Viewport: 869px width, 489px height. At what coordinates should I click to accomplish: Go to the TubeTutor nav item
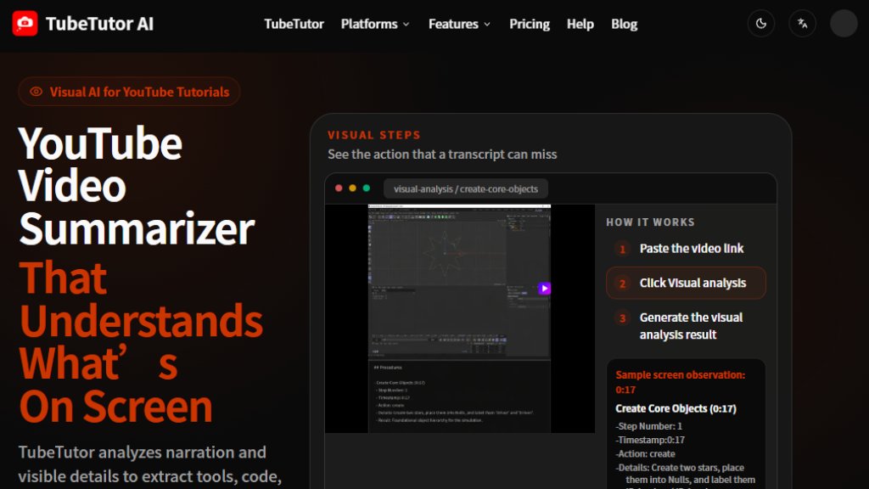[294, 25]
